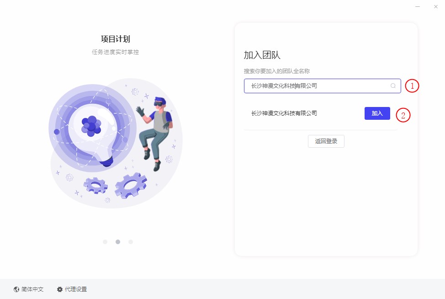
Task: Switch to the third carousel slide dot
Action: pos(131,242)
